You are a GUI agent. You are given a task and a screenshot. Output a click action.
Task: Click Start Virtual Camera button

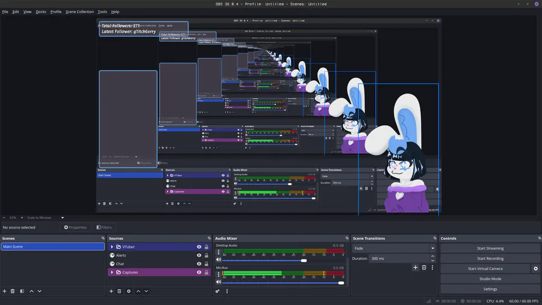click(x=485, y=269)
